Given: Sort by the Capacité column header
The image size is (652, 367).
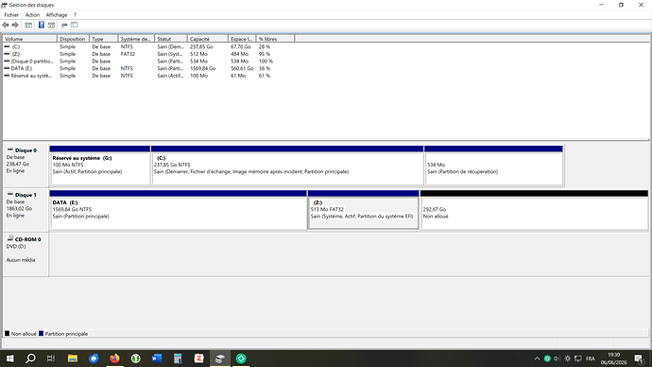Looking at the screenshot, I should pyautogui.click(x=208, y=39).
